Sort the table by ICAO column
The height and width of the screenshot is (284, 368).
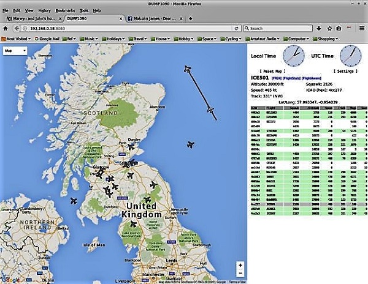tap(258, 108)
